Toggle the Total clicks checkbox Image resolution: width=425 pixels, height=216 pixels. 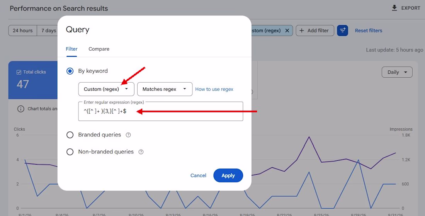coord(19,72)
